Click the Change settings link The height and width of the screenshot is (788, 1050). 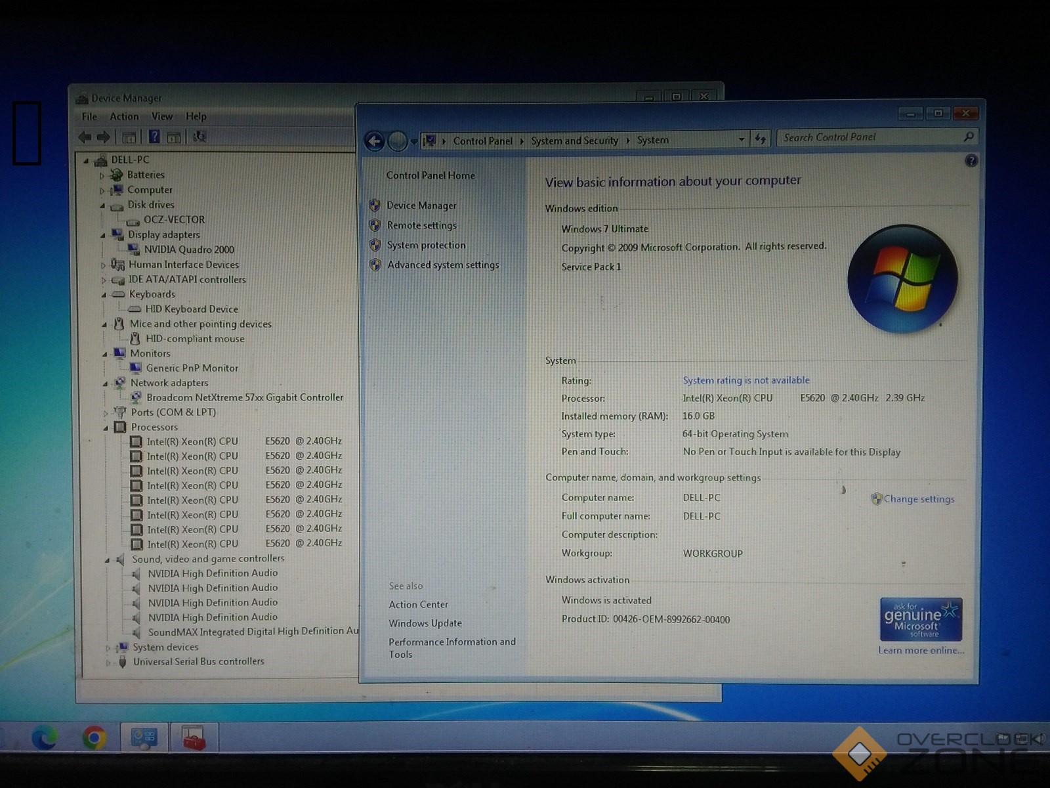919,499
